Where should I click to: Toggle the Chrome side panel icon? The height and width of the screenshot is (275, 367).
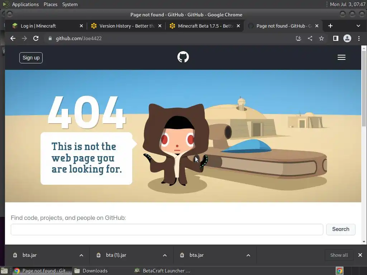click(335, 38)
